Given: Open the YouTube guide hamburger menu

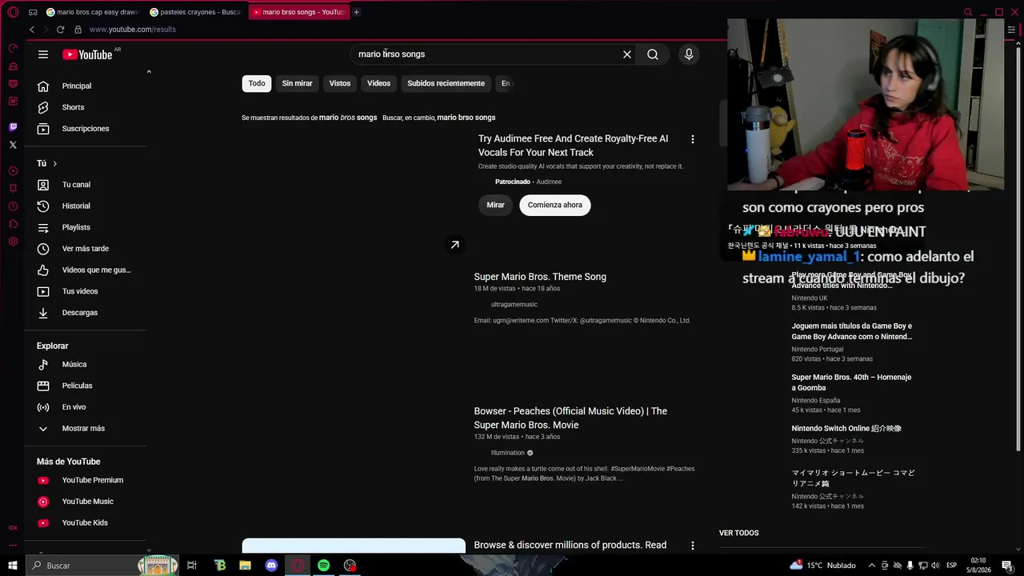Looking at the screenshot, I should [43, 54].
